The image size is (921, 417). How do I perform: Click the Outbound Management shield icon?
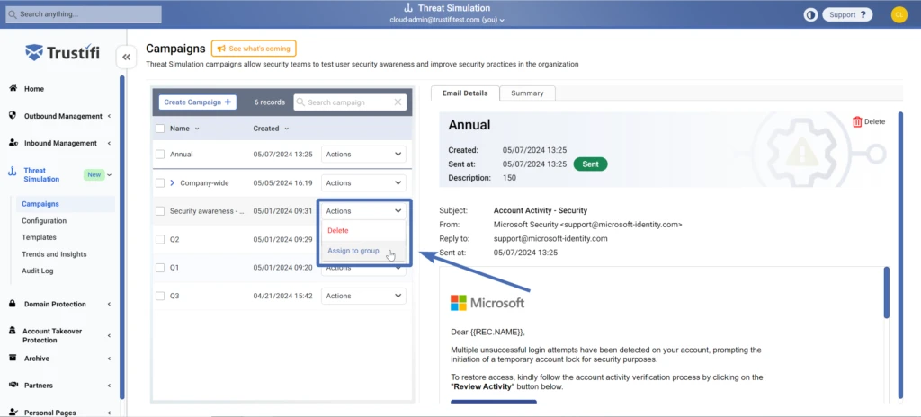13,115
